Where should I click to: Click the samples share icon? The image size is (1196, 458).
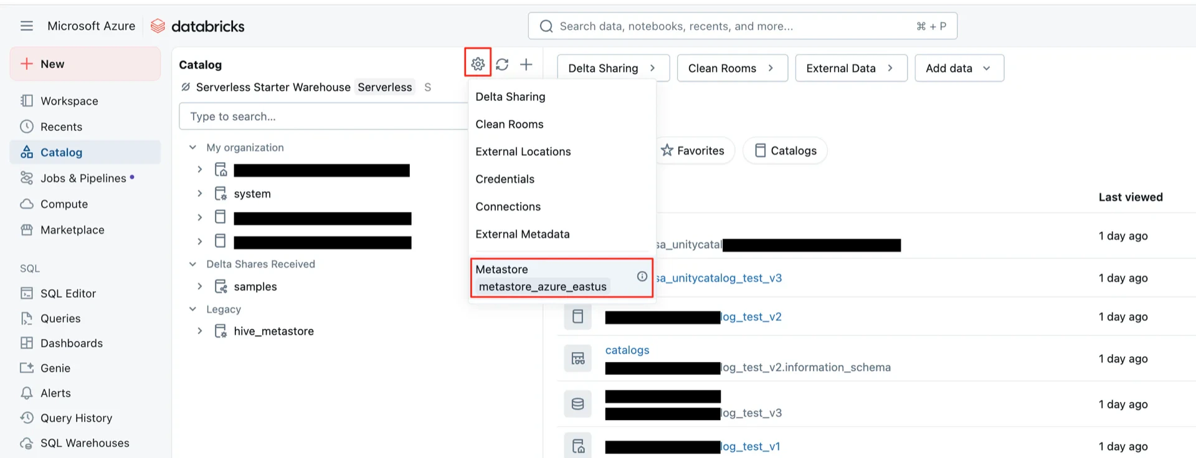221,287
